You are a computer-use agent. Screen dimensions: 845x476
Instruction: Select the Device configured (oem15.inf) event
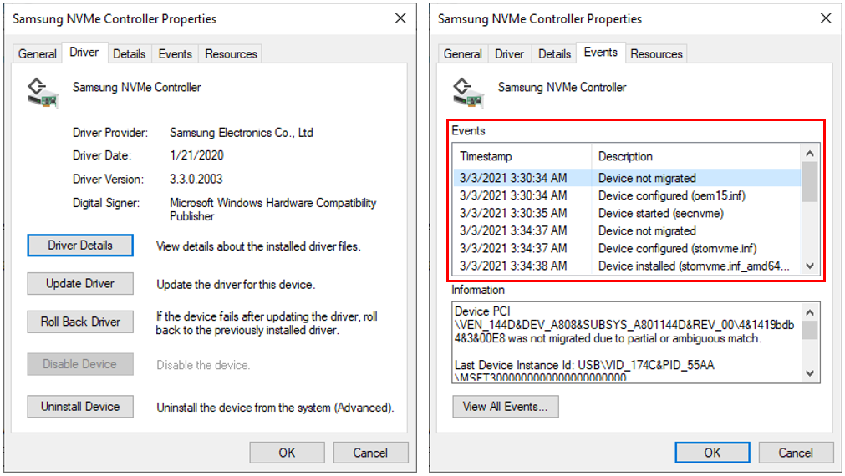click(628, 195)
